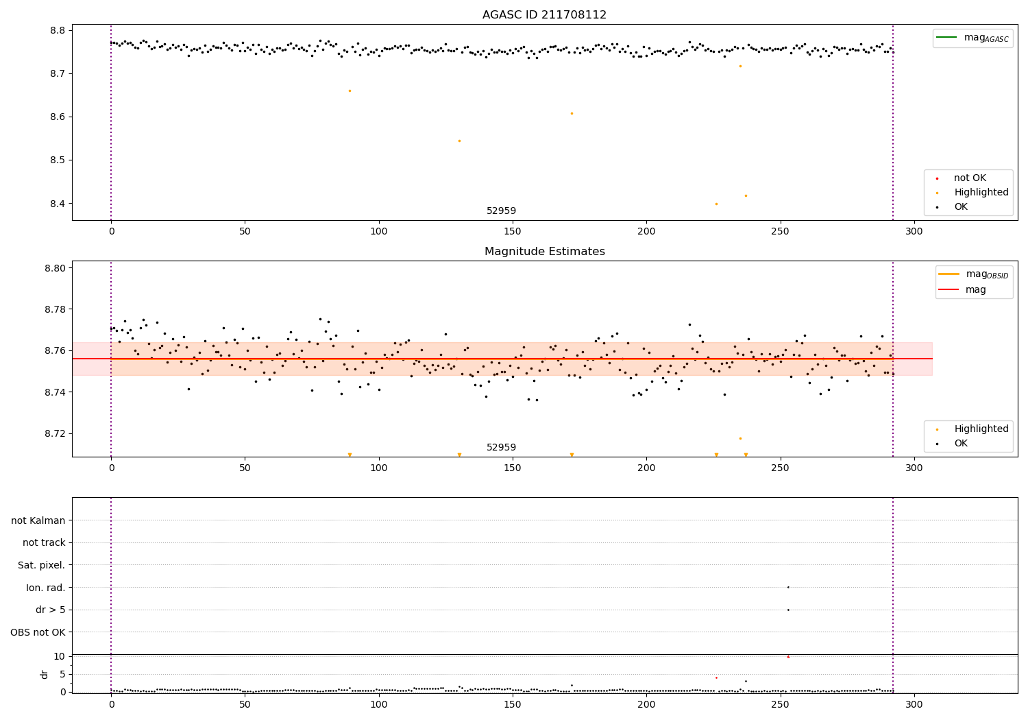The height and width of the screenshot is (720, 1028).
Task: Click the dr > 5 flag data point
Action: pyautogui.click(x=788, y=610)
